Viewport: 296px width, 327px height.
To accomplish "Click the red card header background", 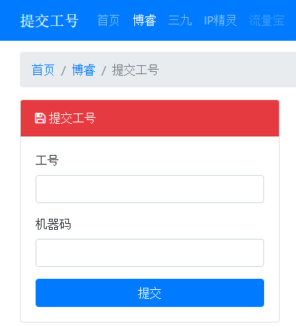I will coord(188,118).
